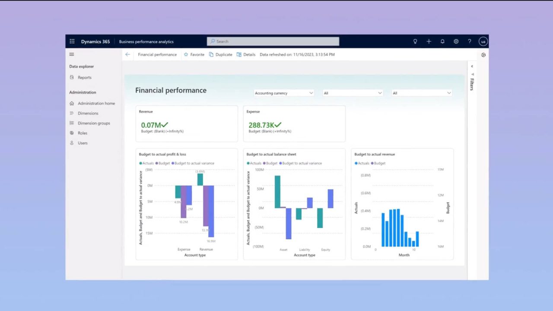The height and width of the screenshot is (311, 553).
Task: Open Settings with the gear icon
Action: pos(456,41)
